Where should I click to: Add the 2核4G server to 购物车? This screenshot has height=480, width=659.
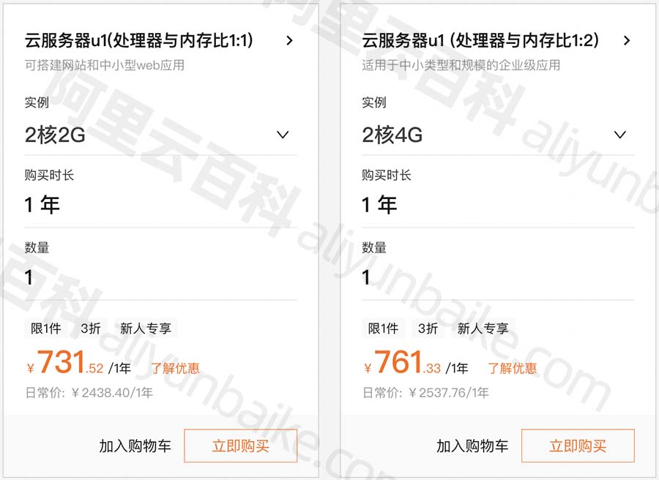click(x=472, y=446)
